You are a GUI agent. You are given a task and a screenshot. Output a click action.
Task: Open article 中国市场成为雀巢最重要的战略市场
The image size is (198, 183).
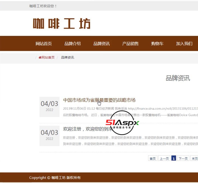(x=99, y=100)
